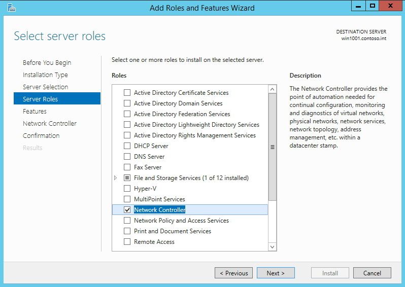Click the Previous button
405x287 pixels.
coord(234,273)
